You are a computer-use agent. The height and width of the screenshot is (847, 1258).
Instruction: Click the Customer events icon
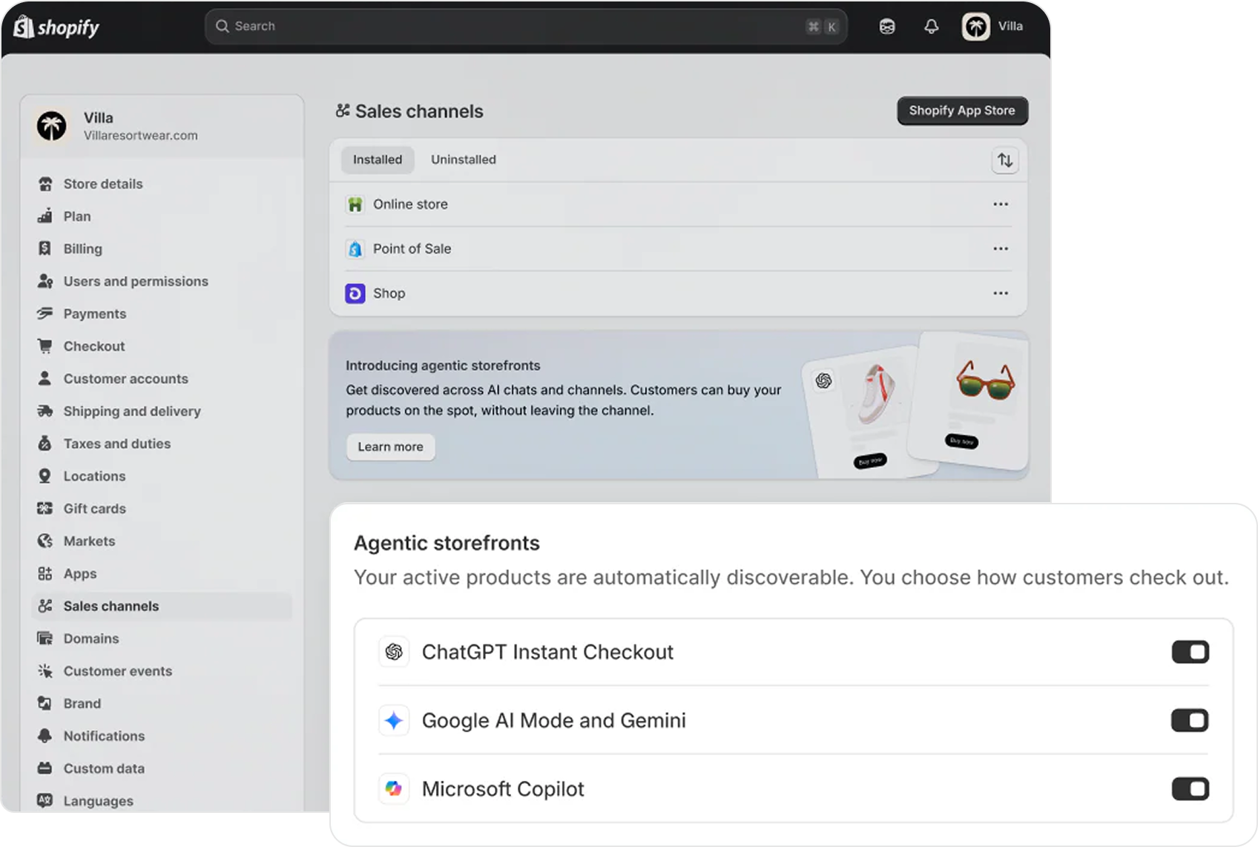[45, 671]
